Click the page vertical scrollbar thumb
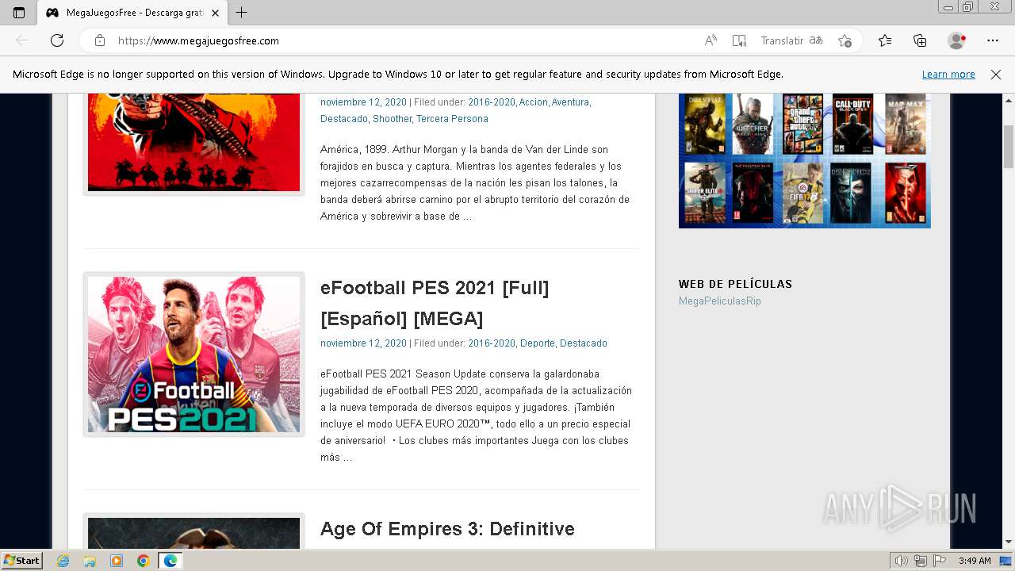The height and width of the screenshot is (571, 1015). tap(1008, 147)
